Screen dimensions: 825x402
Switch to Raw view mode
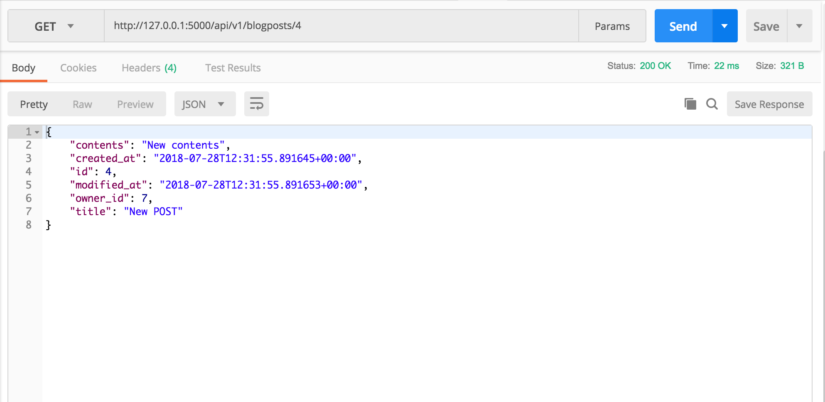click(82, 104)
